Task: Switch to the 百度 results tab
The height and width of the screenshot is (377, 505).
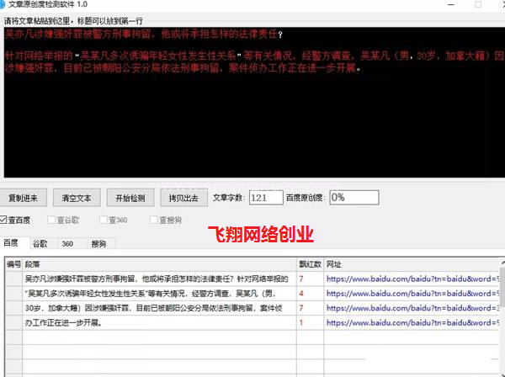Action: tap(12, 243)
